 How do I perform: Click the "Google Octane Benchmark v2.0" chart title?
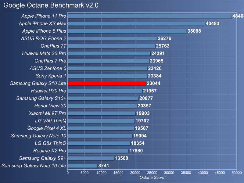[x=51, y=5]
